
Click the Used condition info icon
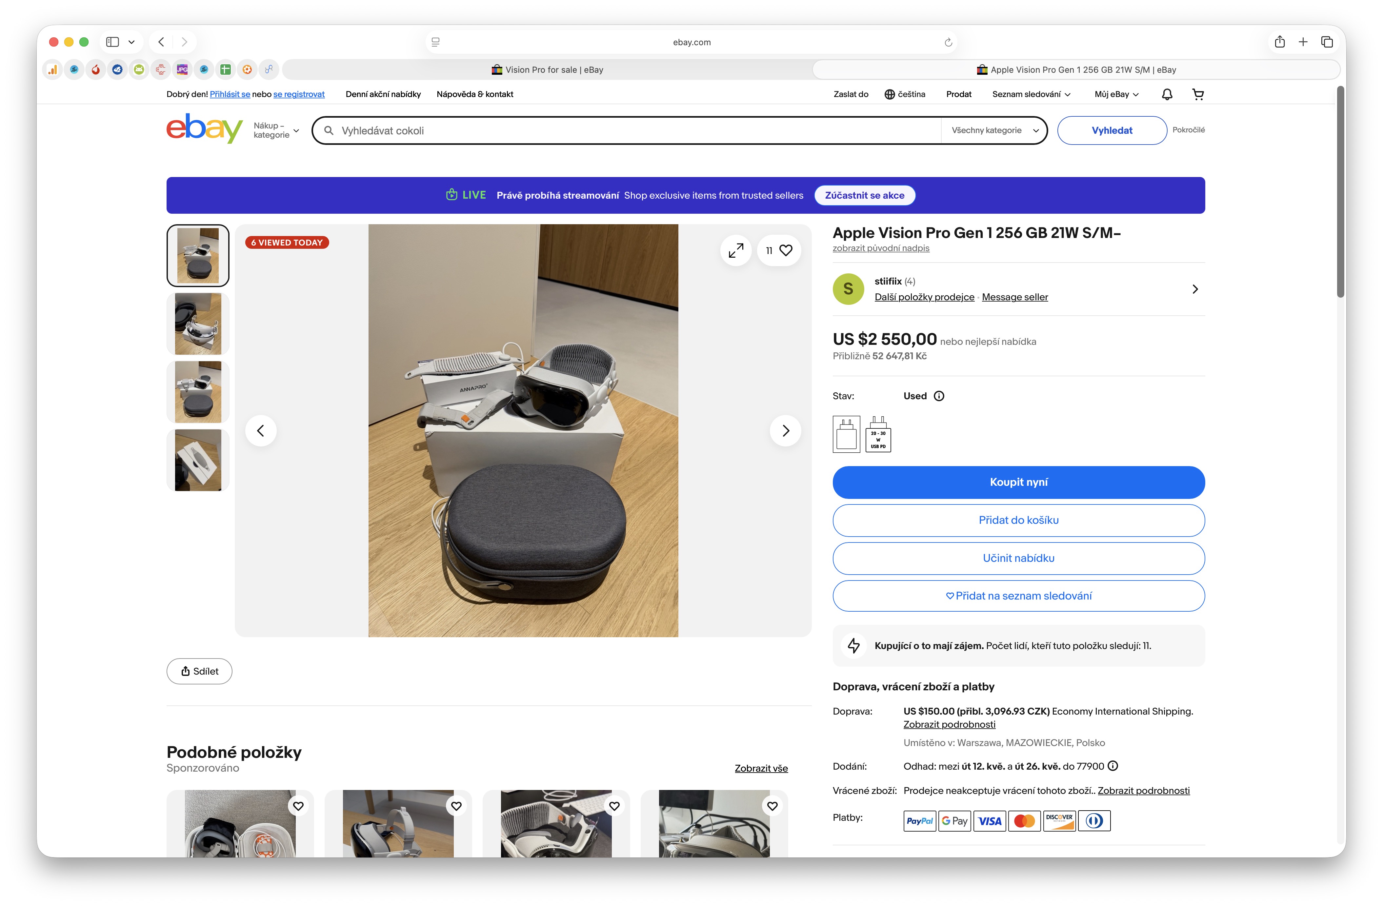click(x=939, y=396)
